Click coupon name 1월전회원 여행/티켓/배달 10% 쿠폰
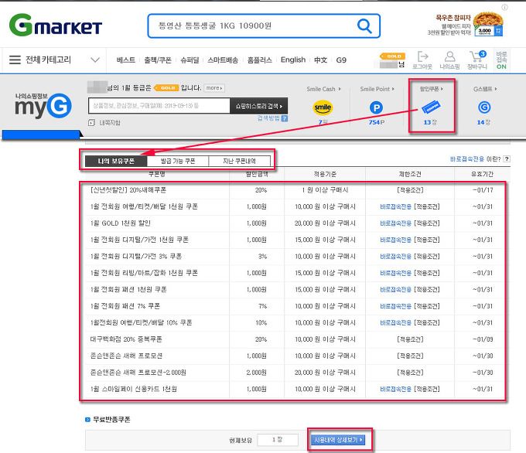Screen dimensions: 526x453 click(x=141, y=322)
